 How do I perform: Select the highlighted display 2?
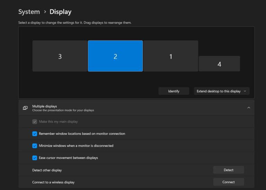(115, 56)
